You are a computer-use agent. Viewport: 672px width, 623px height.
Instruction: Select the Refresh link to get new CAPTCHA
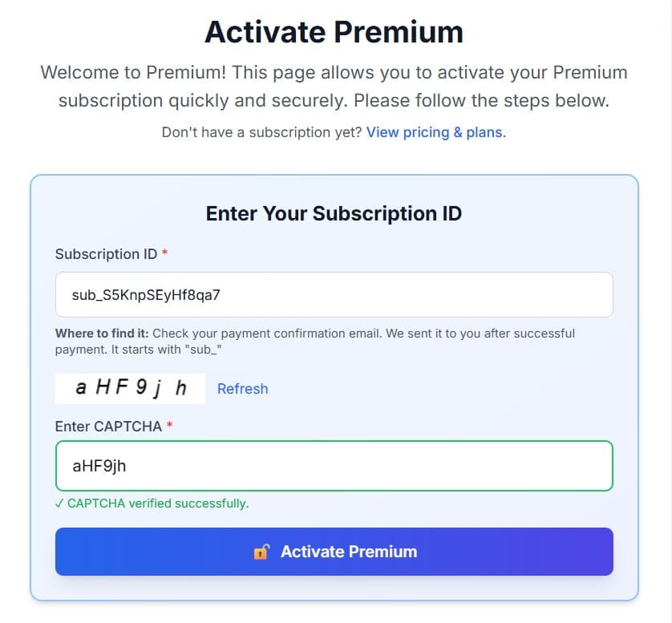tap(243, 389)
